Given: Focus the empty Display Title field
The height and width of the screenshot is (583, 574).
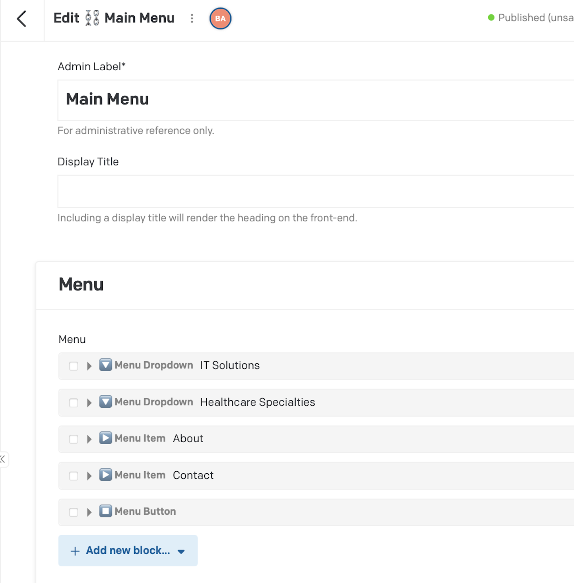Looking at the screenshot, I should coord(316,191).
